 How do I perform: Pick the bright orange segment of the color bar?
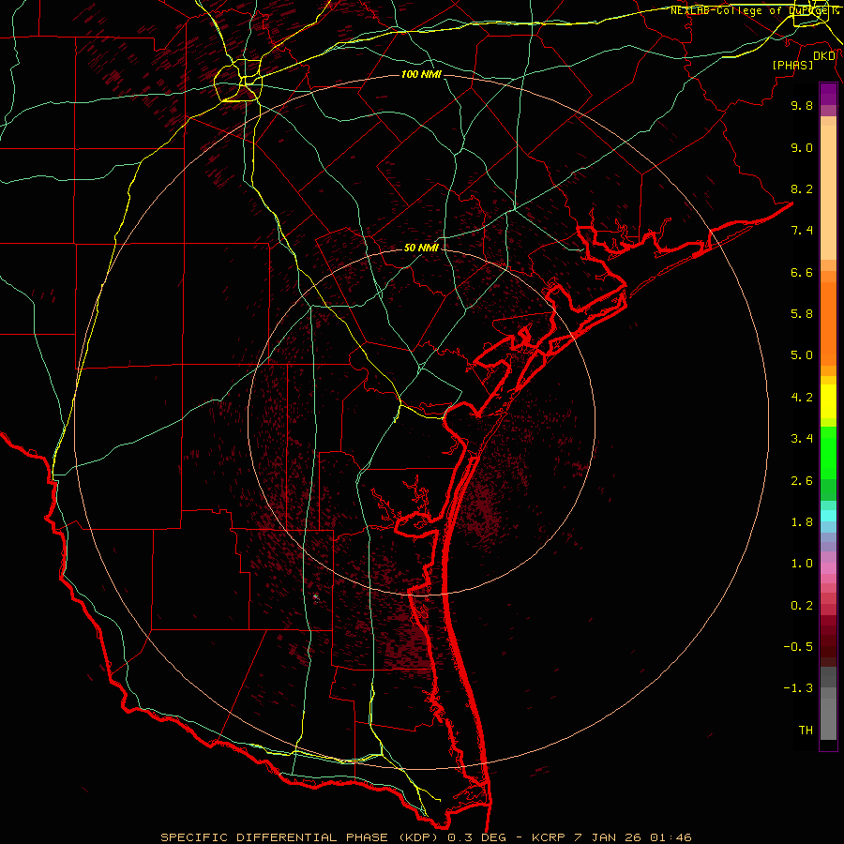pyautogui.click(x=828, y=324)
